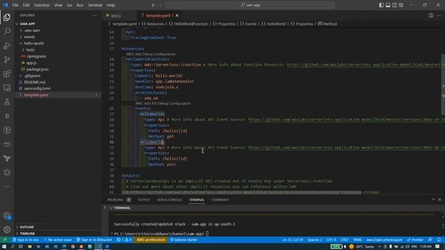The image size is (445, 250).
Task: Open the Source Control view
Action: click(x=7, y=60)
